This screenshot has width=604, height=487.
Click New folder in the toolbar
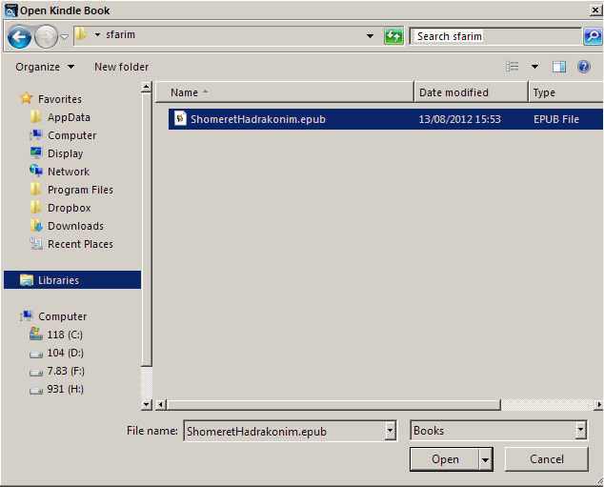(121, 67)
